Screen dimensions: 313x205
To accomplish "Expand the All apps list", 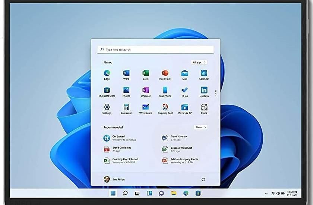I will pos(199,63).
